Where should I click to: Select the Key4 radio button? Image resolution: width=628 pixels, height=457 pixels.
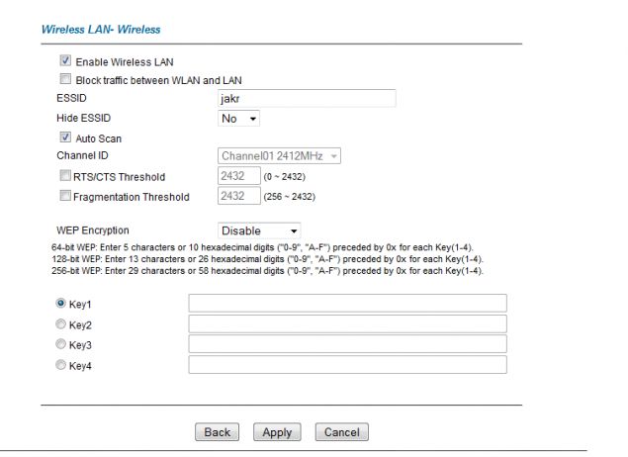coord(60,365)
